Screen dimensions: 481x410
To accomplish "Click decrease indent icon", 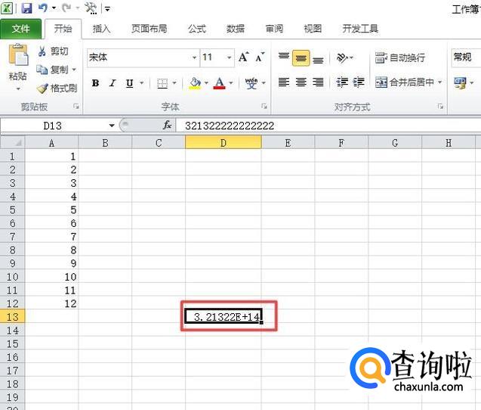I will [342, 82].
